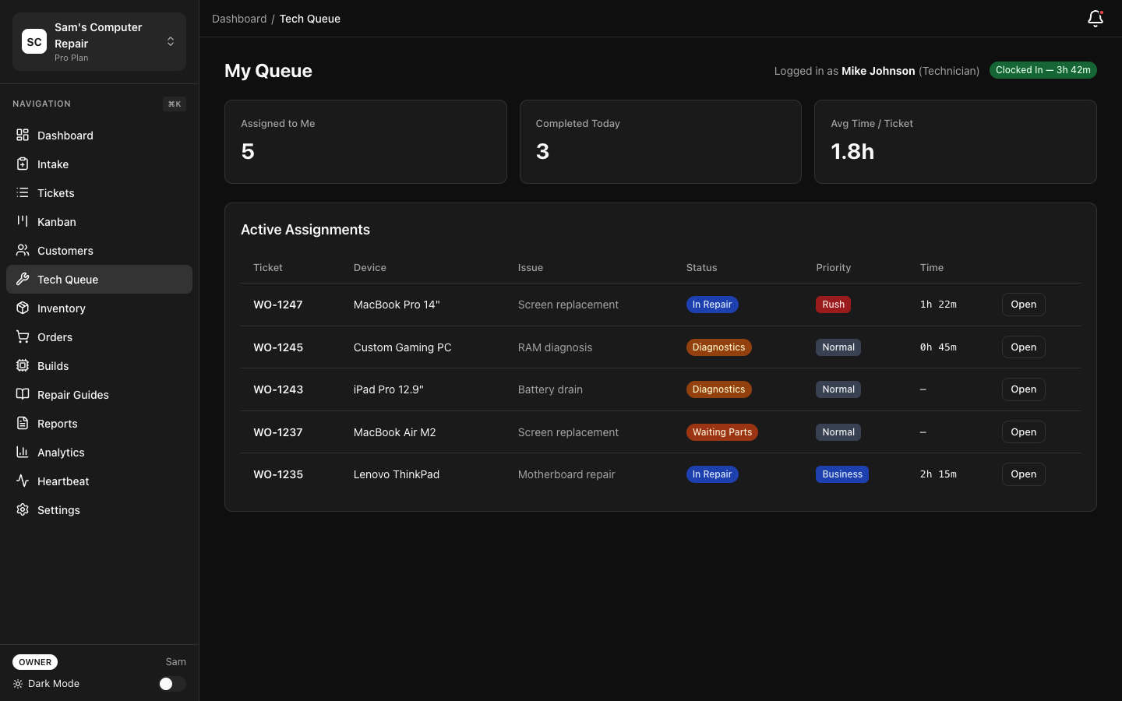Click the Orders cart icon

click(22, 336)
